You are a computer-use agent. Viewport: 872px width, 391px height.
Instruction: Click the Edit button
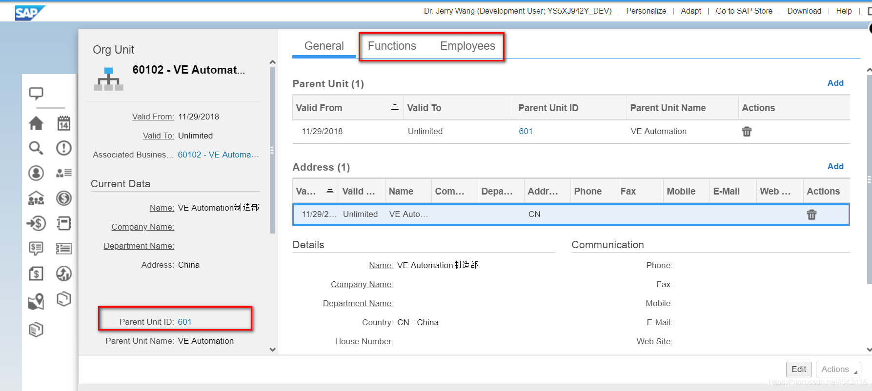pyautogui.click(x=799, y=369)
